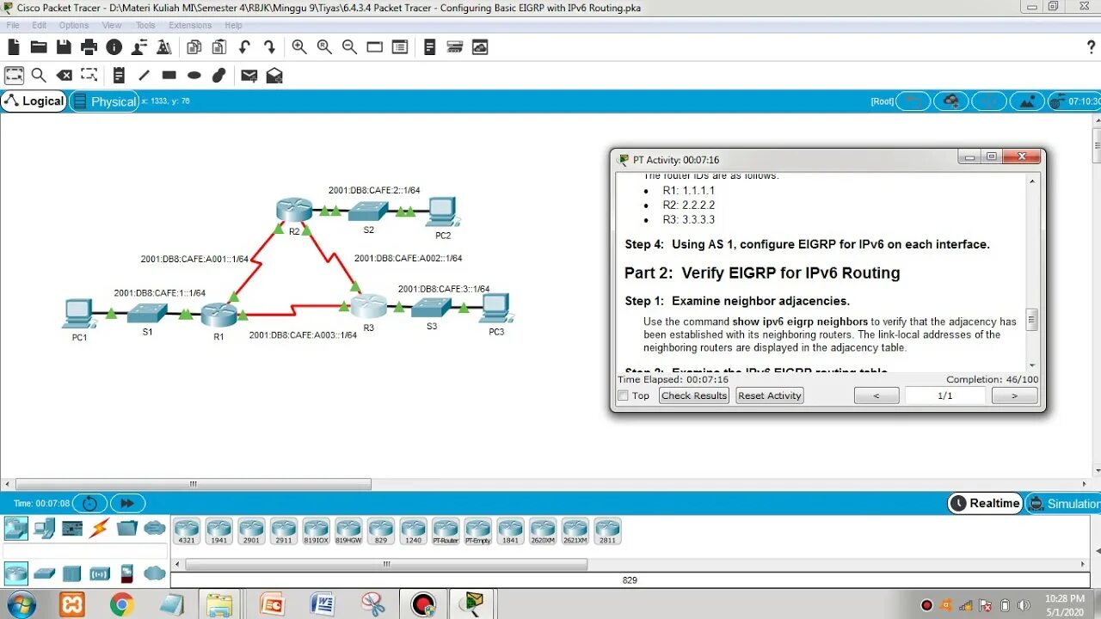1101x619 pixels.
Task: Open the Help menu
Action: coord(233,26)
